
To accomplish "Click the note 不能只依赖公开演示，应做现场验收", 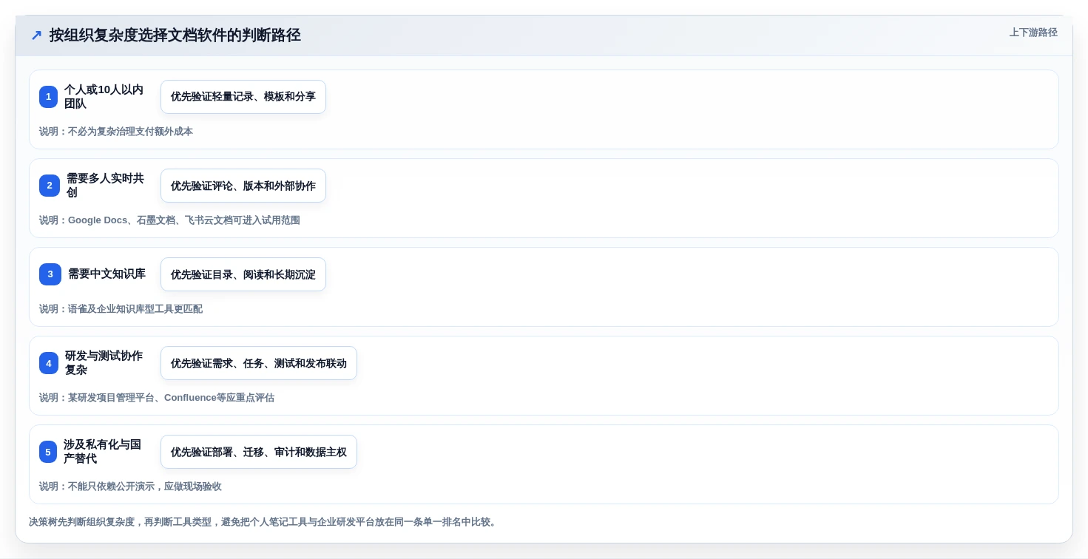I will click(130, 487).
